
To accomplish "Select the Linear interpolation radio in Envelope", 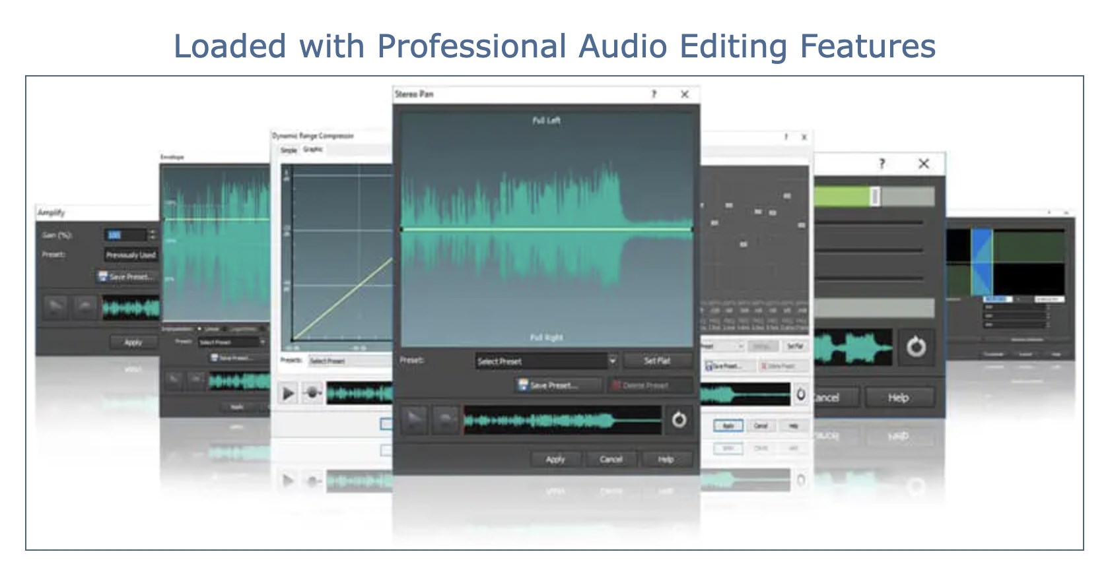I will [x=200, y=328].
